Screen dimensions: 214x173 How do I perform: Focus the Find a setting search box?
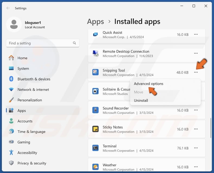(x=43, y=43)
